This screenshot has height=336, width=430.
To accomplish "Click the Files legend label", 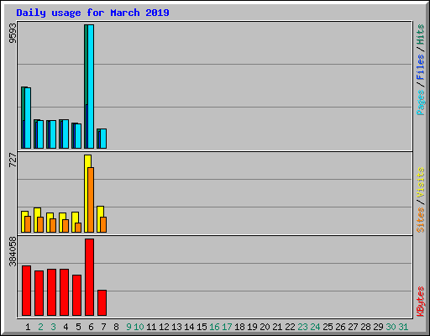I will tap(420, 66).
